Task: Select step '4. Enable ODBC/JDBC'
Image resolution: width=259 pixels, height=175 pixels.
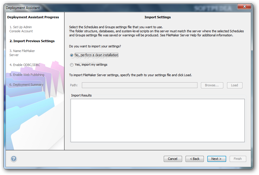Action: pos(25,65)
